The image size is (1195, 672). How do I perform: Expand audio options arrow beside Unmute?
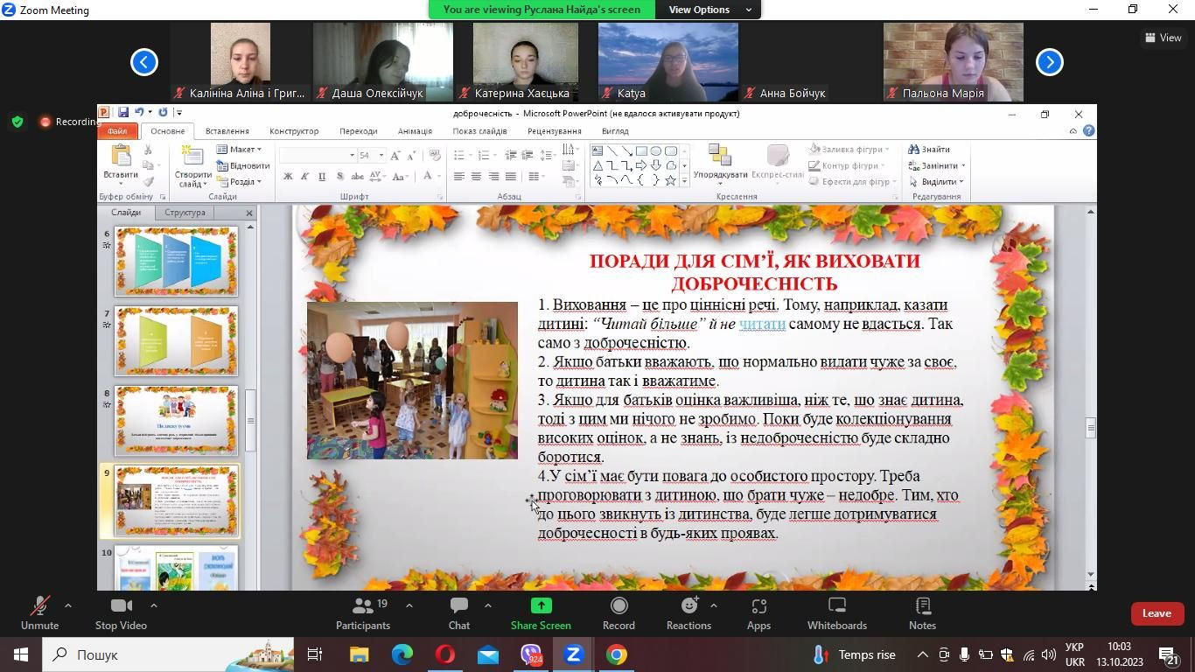pyautogui.click(x=68, y=605)
